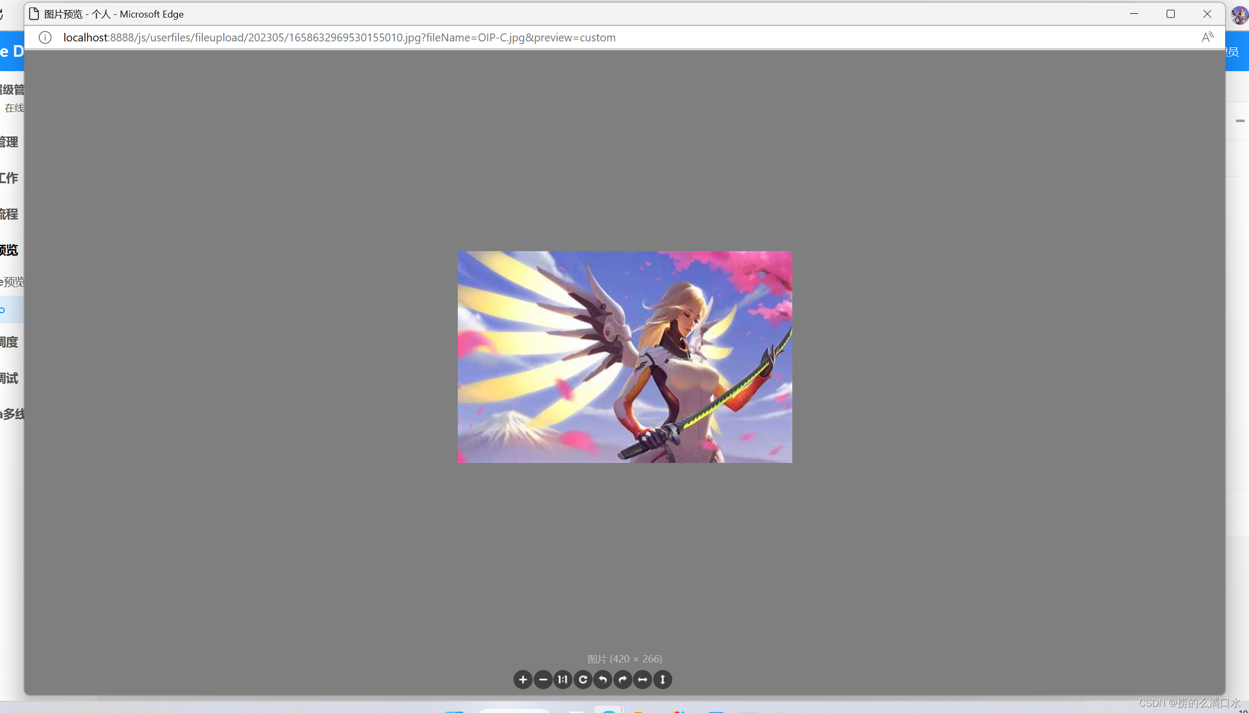The width and height of the screenshot is (1249, 713).
Task: Minimize the 图片预览 Edge window
Action: [1134, 14]
